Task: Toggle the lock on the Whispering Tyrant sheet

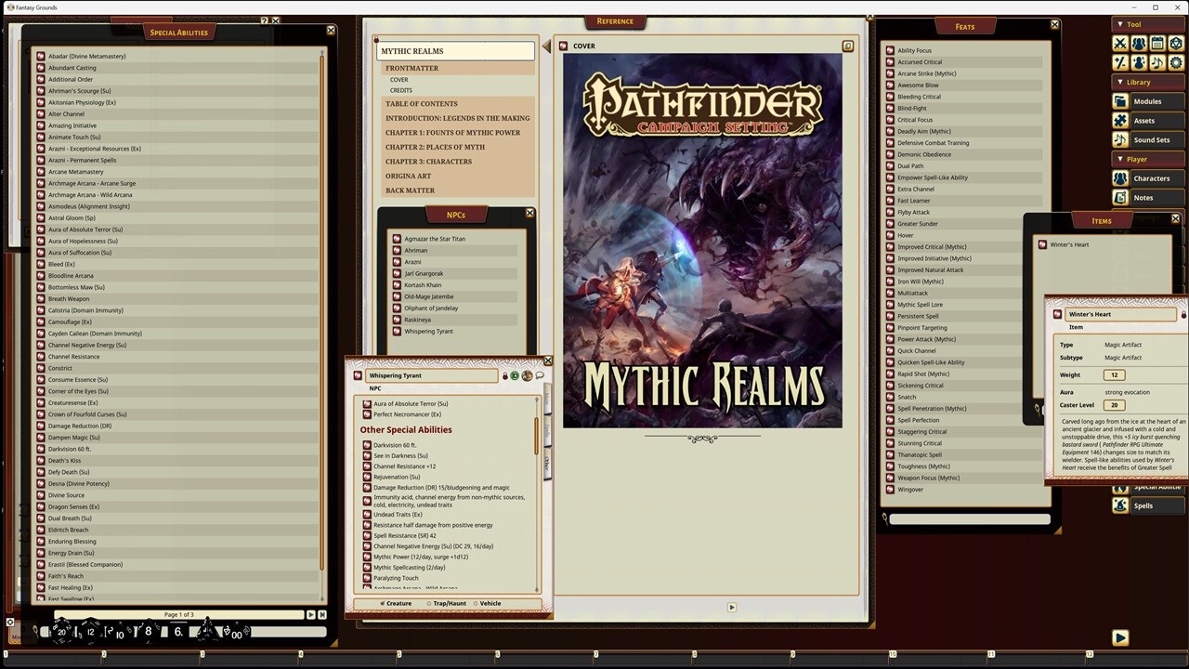Action: coord(504,375)
